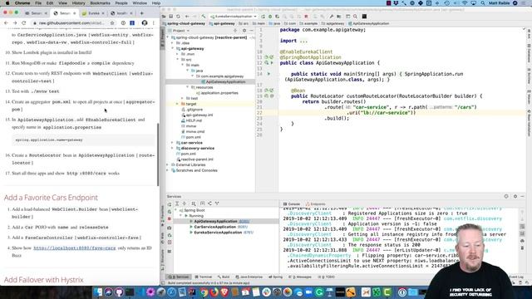Image resolution: width=532 pixels, height=299 pixels.
Task: Bookmark this page with the star icon
Action: (112, 23)
